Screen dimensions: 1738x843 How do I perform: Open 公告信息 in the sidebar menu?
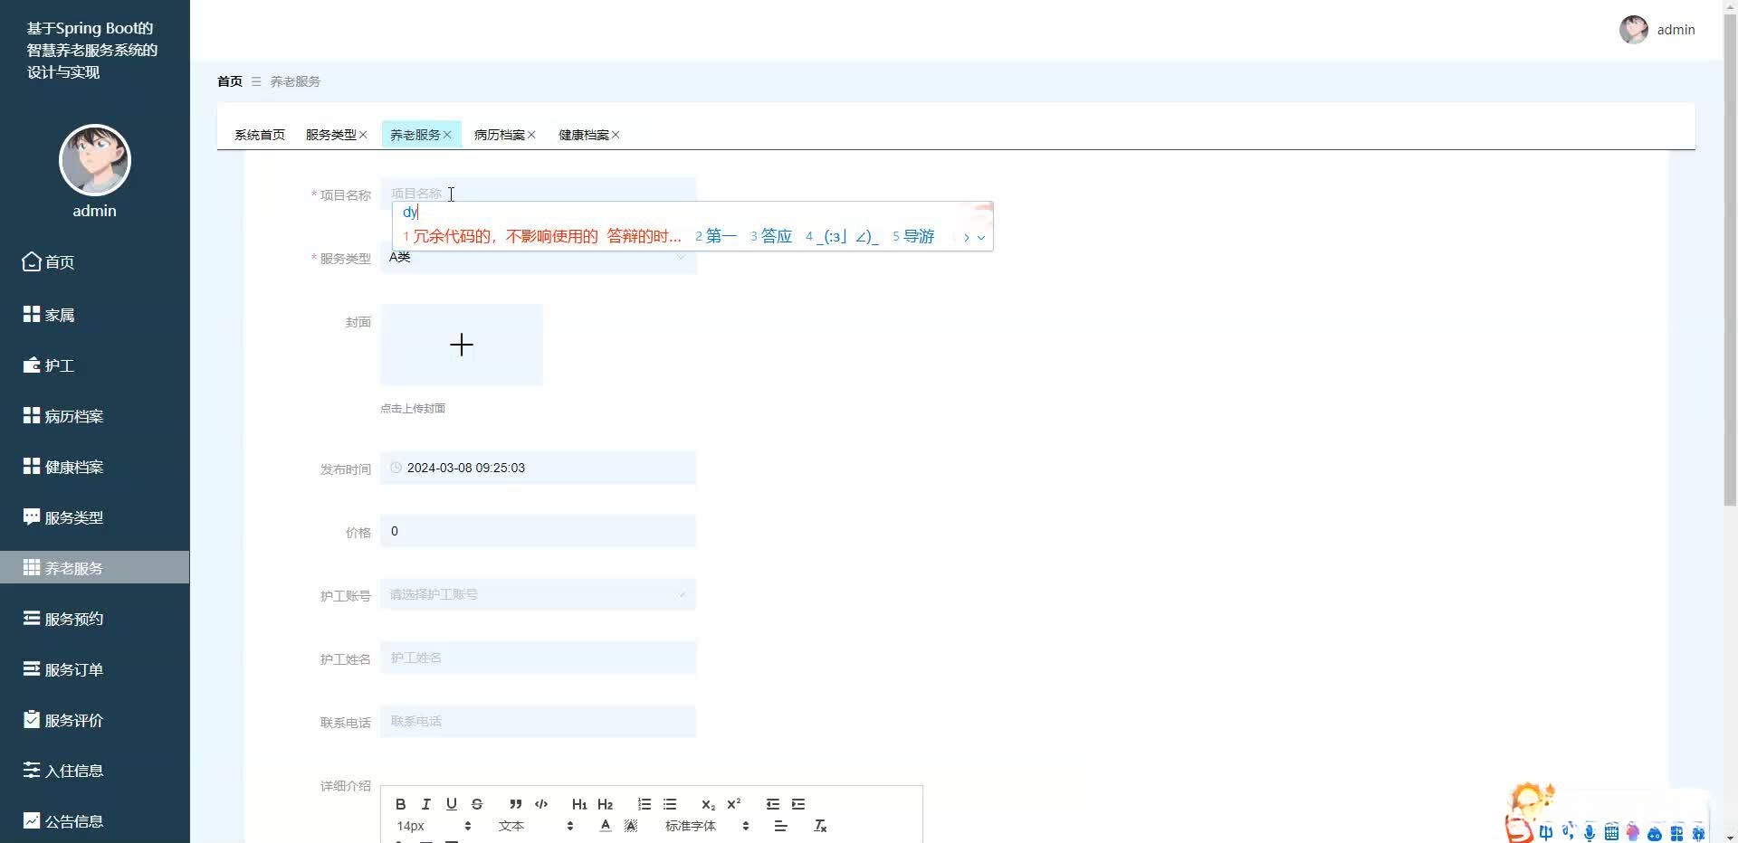pos(95,821)
